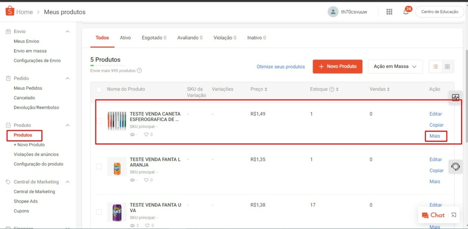
Task: Open the user avatar for th70csvuuw
Action: click(333, 12)
